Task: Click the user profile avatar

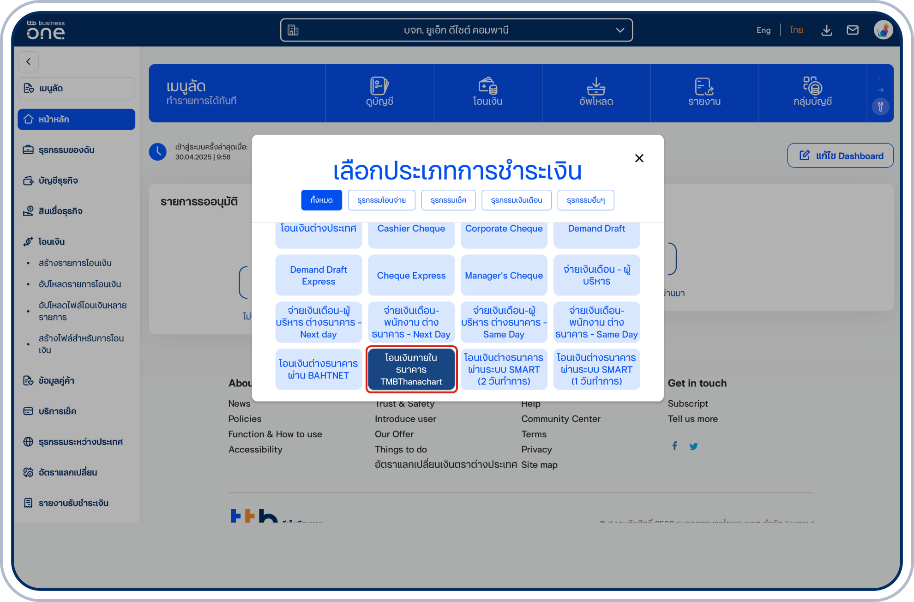Action: (883, 30)
